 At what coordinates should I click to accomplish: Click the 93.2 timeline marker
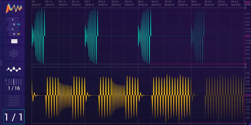click(88, 2)
